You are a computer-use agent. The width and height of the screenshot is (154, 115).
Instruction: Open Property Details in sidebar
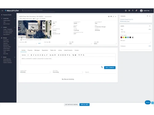click(x=7, y=15)
